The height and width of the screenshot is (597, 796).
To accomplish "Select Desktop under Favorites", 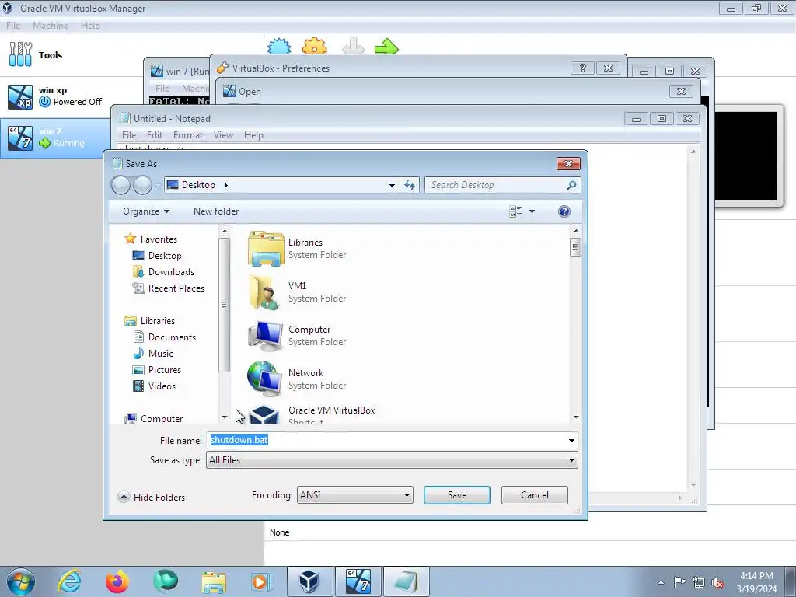I will tap(157, 255).
